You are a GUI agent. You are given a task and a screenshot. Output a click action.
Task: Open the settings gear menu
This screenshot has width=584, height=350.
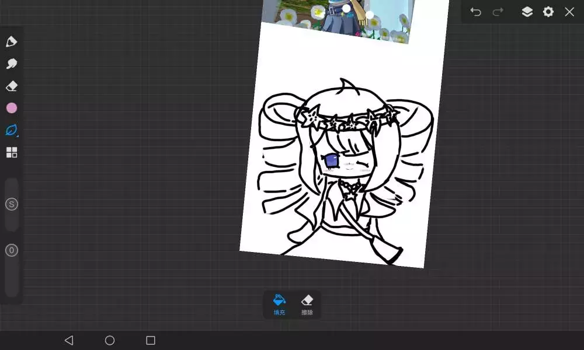coord(548,12)
